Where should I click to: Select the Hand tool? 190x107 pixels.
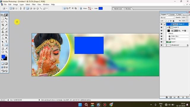click(x=3, y=52)
